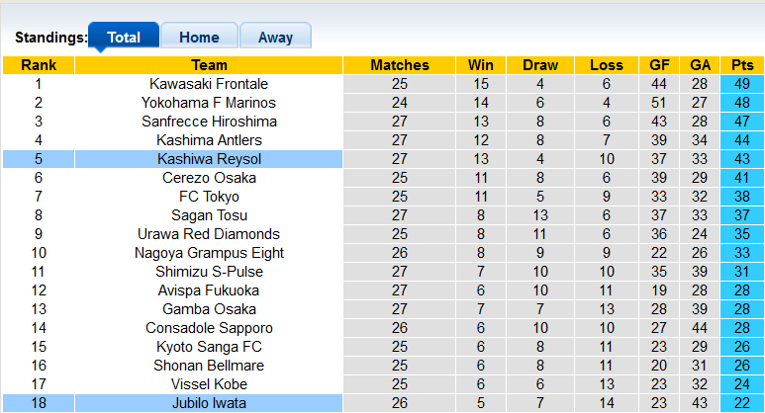
Task: Select highlighted Kashiwa Reysol row
Action: [x=209, y=159]
